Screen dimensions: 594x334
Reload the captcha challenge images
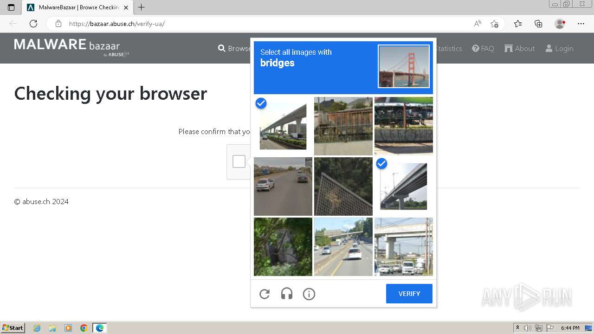(265, 294)
